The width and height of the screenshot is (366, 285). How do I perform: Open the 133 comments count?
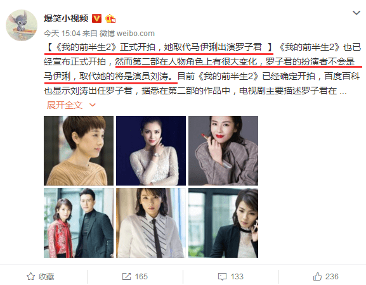click(237, 277)
